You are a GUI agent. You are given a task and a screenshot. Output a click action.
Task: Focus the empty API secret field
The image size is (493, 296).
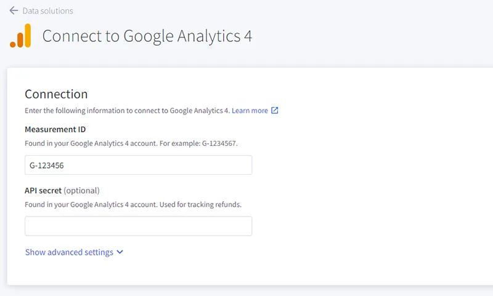click(x=138, y=226)
